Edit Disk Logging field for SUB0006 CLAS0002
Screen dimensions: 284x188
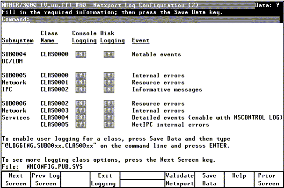109,103
